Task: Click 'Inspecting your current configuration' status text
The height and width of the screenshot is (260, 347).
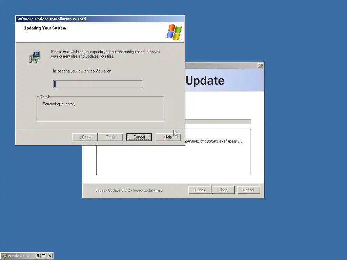Action: click(x=82, y=71)
